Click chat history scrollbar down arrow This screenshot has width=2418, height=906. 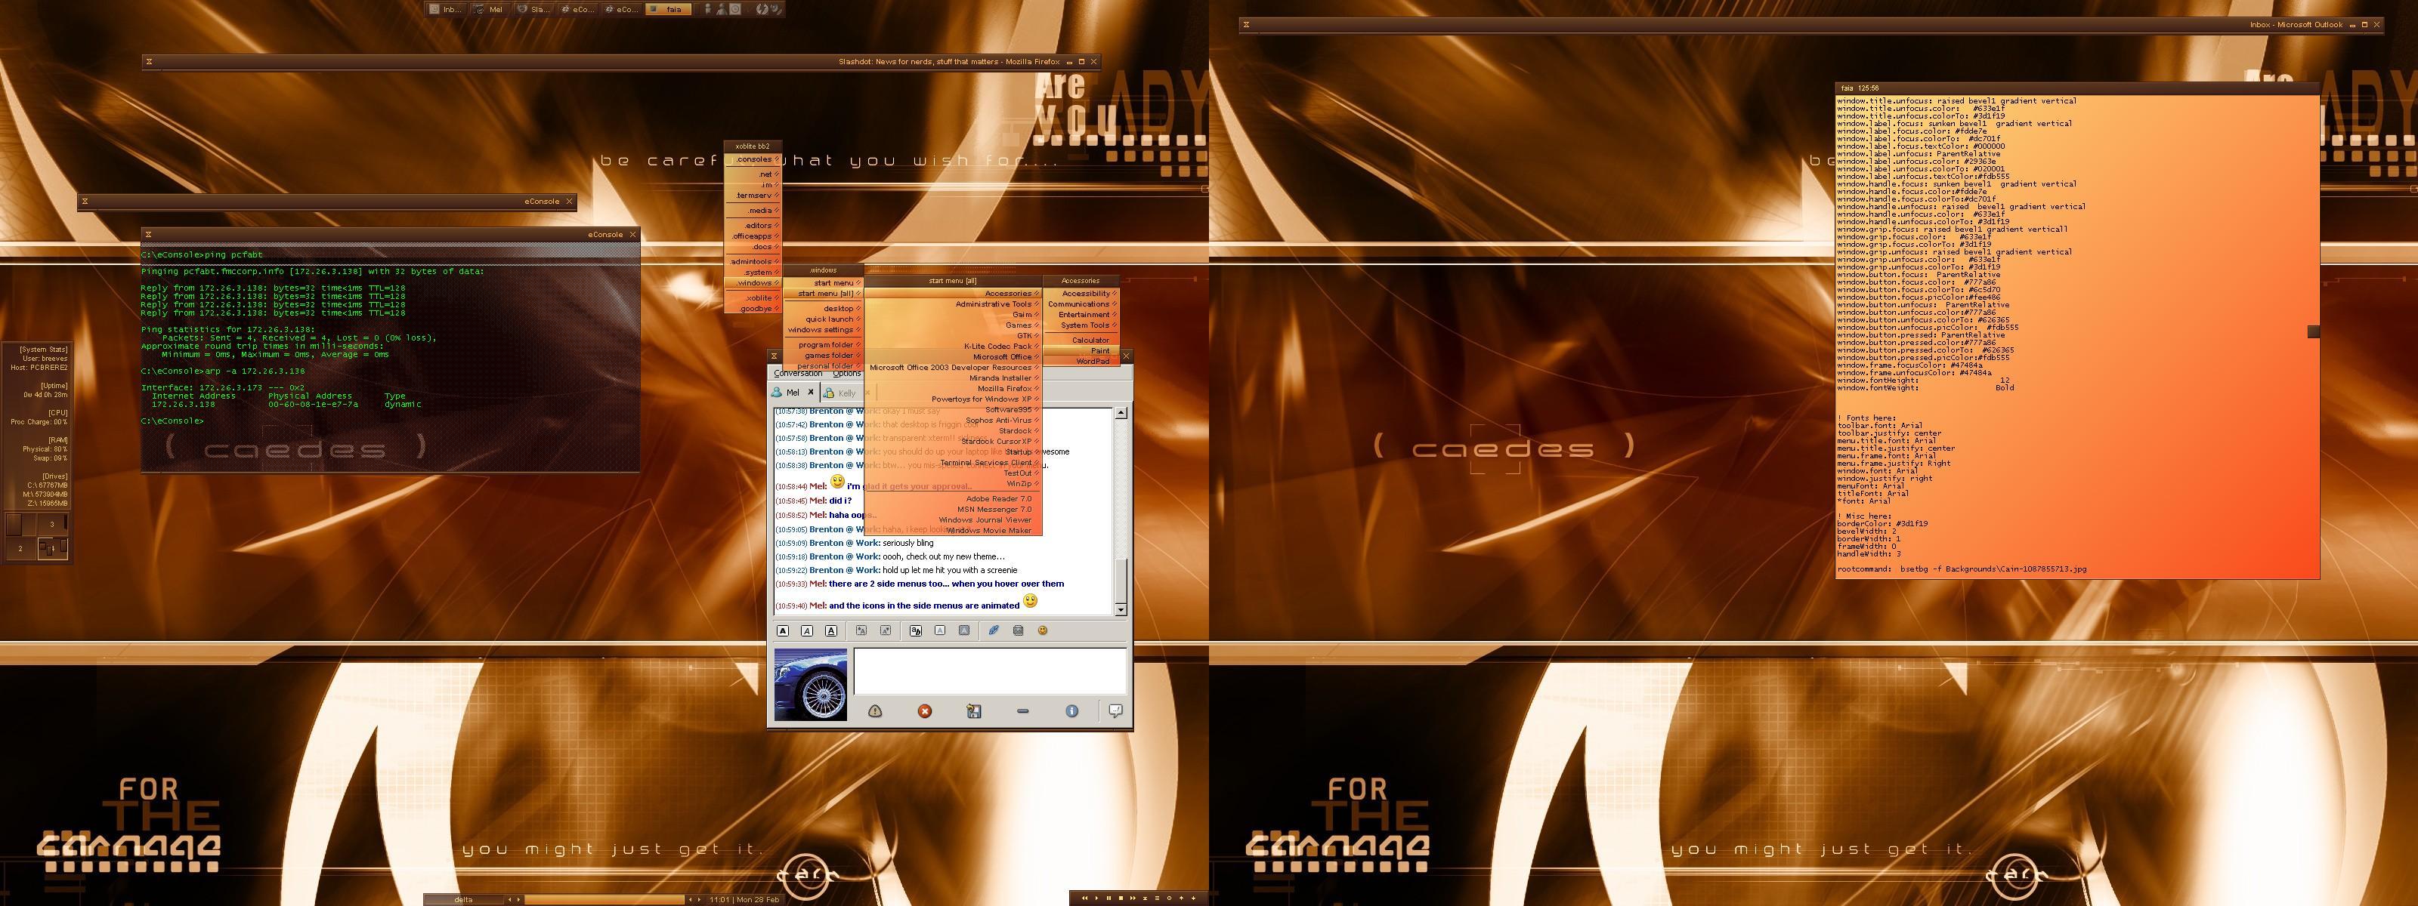pos(1121,609)
